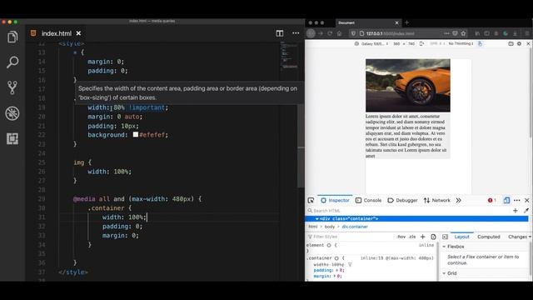The image size is (533, 300).
Task: Switch to the Inspector tab
Action: (335, 200)
